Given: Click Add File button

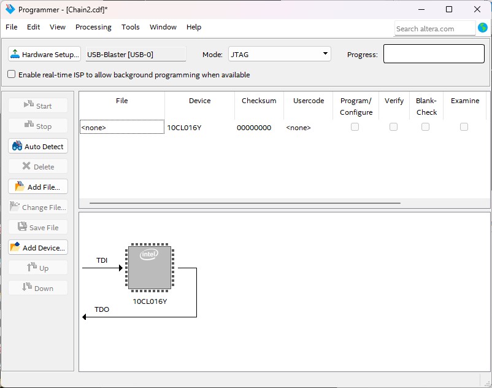Looking at the screenshot, I should (x=38, y=187).
